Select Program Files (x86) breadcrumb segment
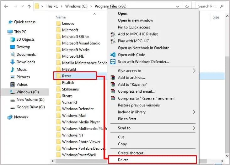230x165 pixels. 110,6
